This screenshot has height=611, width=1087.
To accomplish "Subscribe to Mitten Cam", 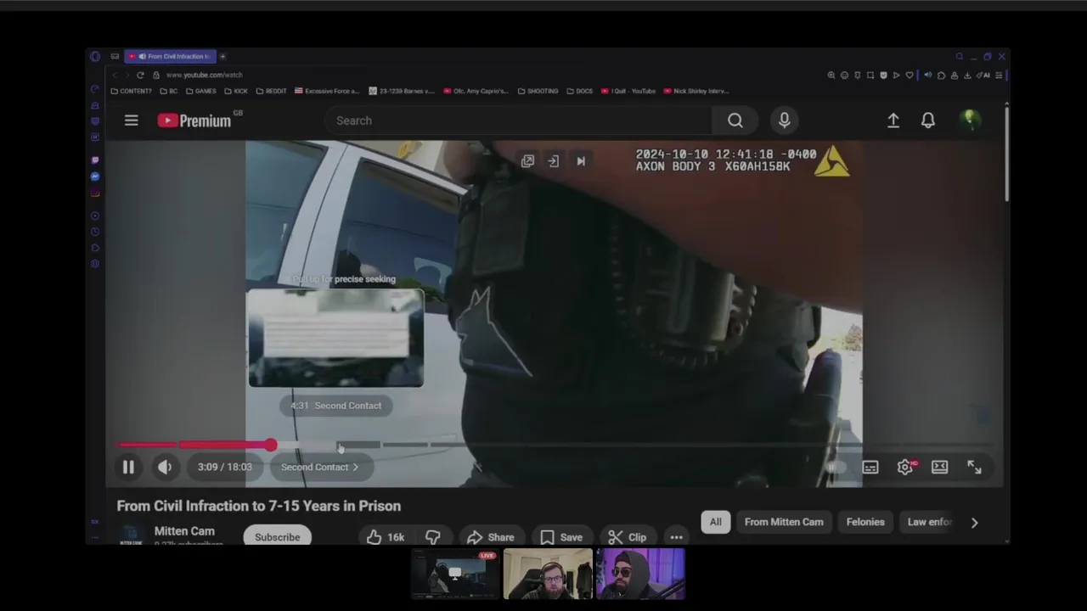I will 277,536.
